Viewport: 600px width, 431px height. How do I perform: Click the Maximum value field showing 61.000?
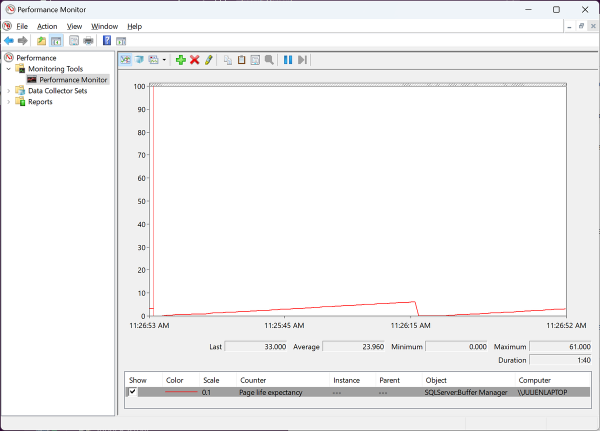[560, 346]
